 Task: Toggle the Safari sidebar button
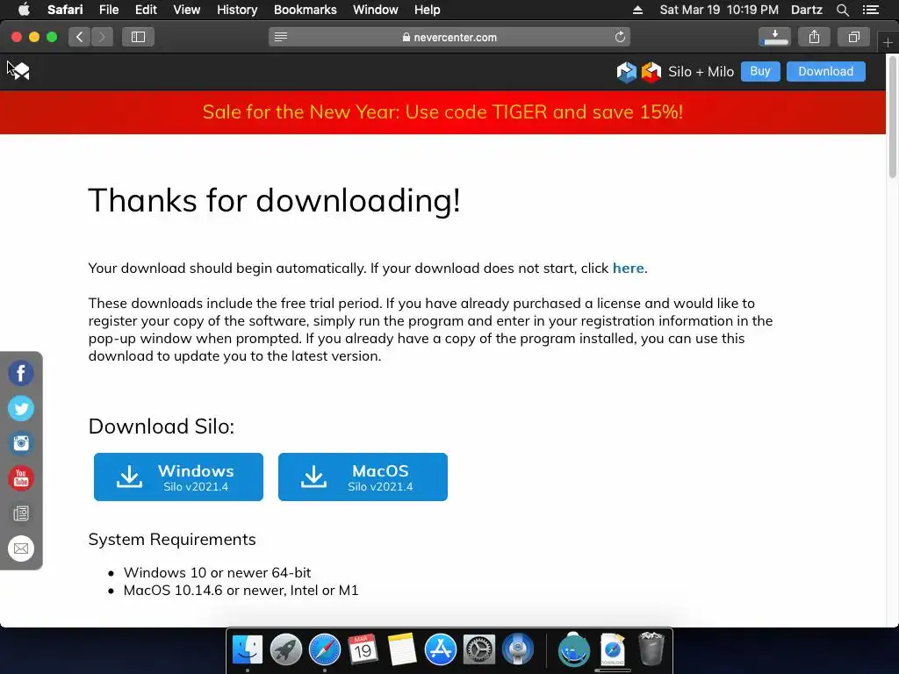coord(138,37)
